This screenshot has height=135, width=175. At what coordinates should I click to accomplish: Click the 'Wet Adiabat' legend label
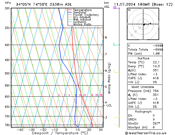click(x=82, y=19)
